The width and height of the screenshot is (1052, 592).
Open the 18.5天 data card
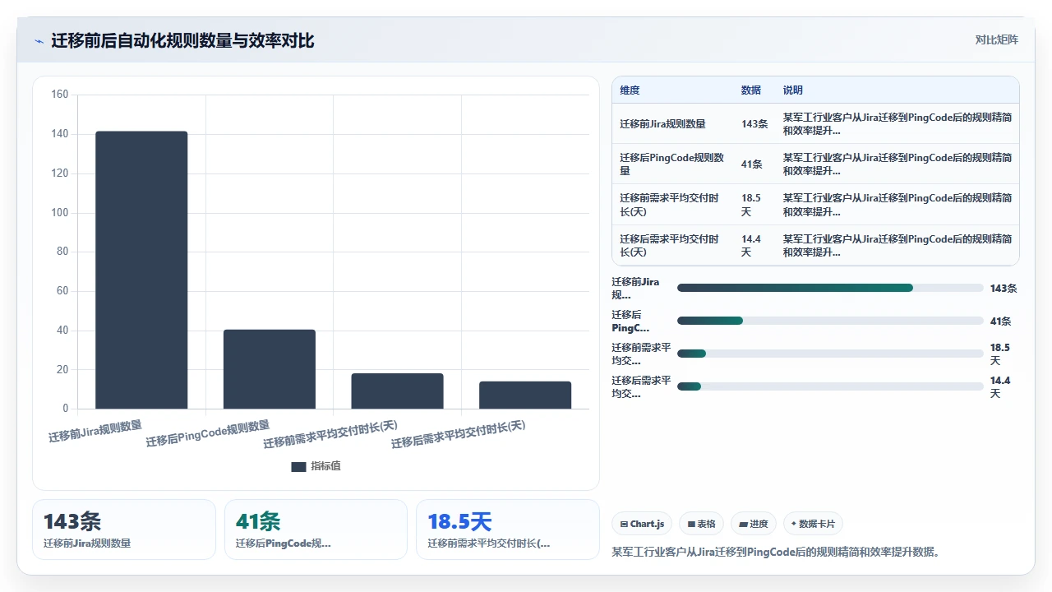(508, 530)
